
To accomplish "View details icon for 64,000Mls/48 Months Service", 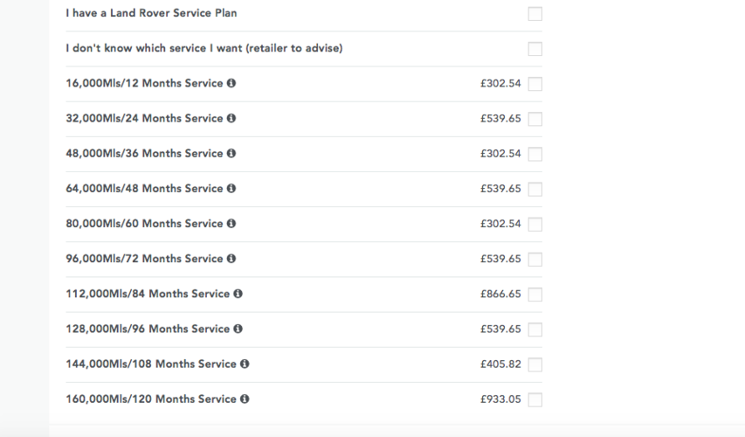I will 231,188.
